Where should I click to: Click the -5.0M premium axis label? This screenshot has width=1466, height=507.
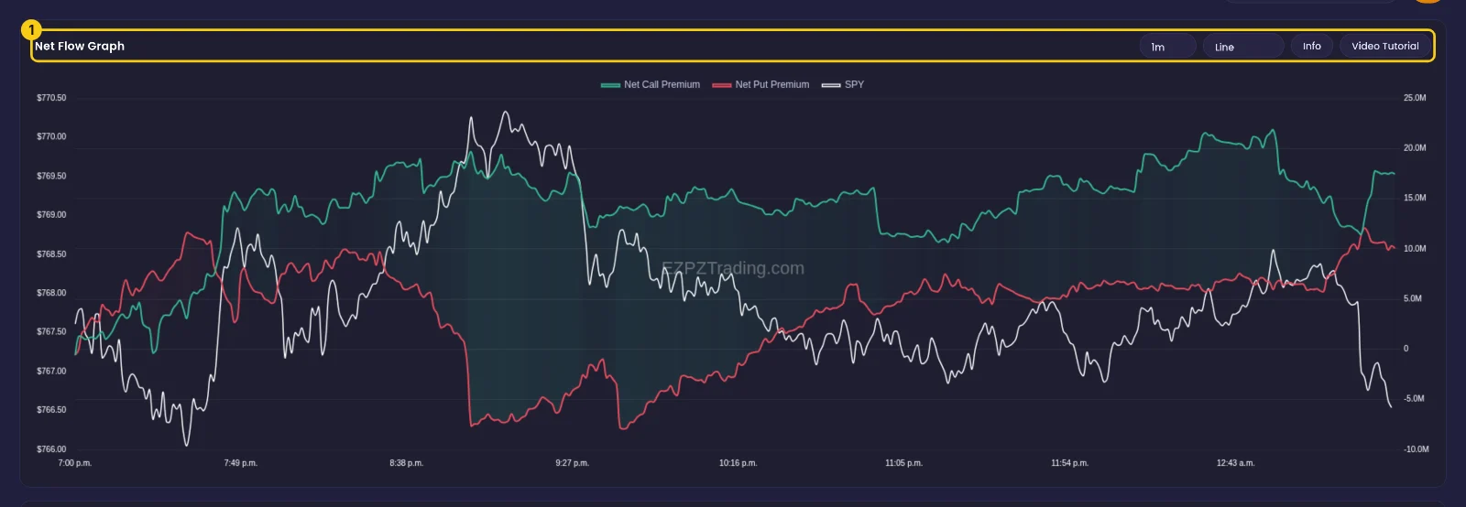click(x=1414, y=399)
